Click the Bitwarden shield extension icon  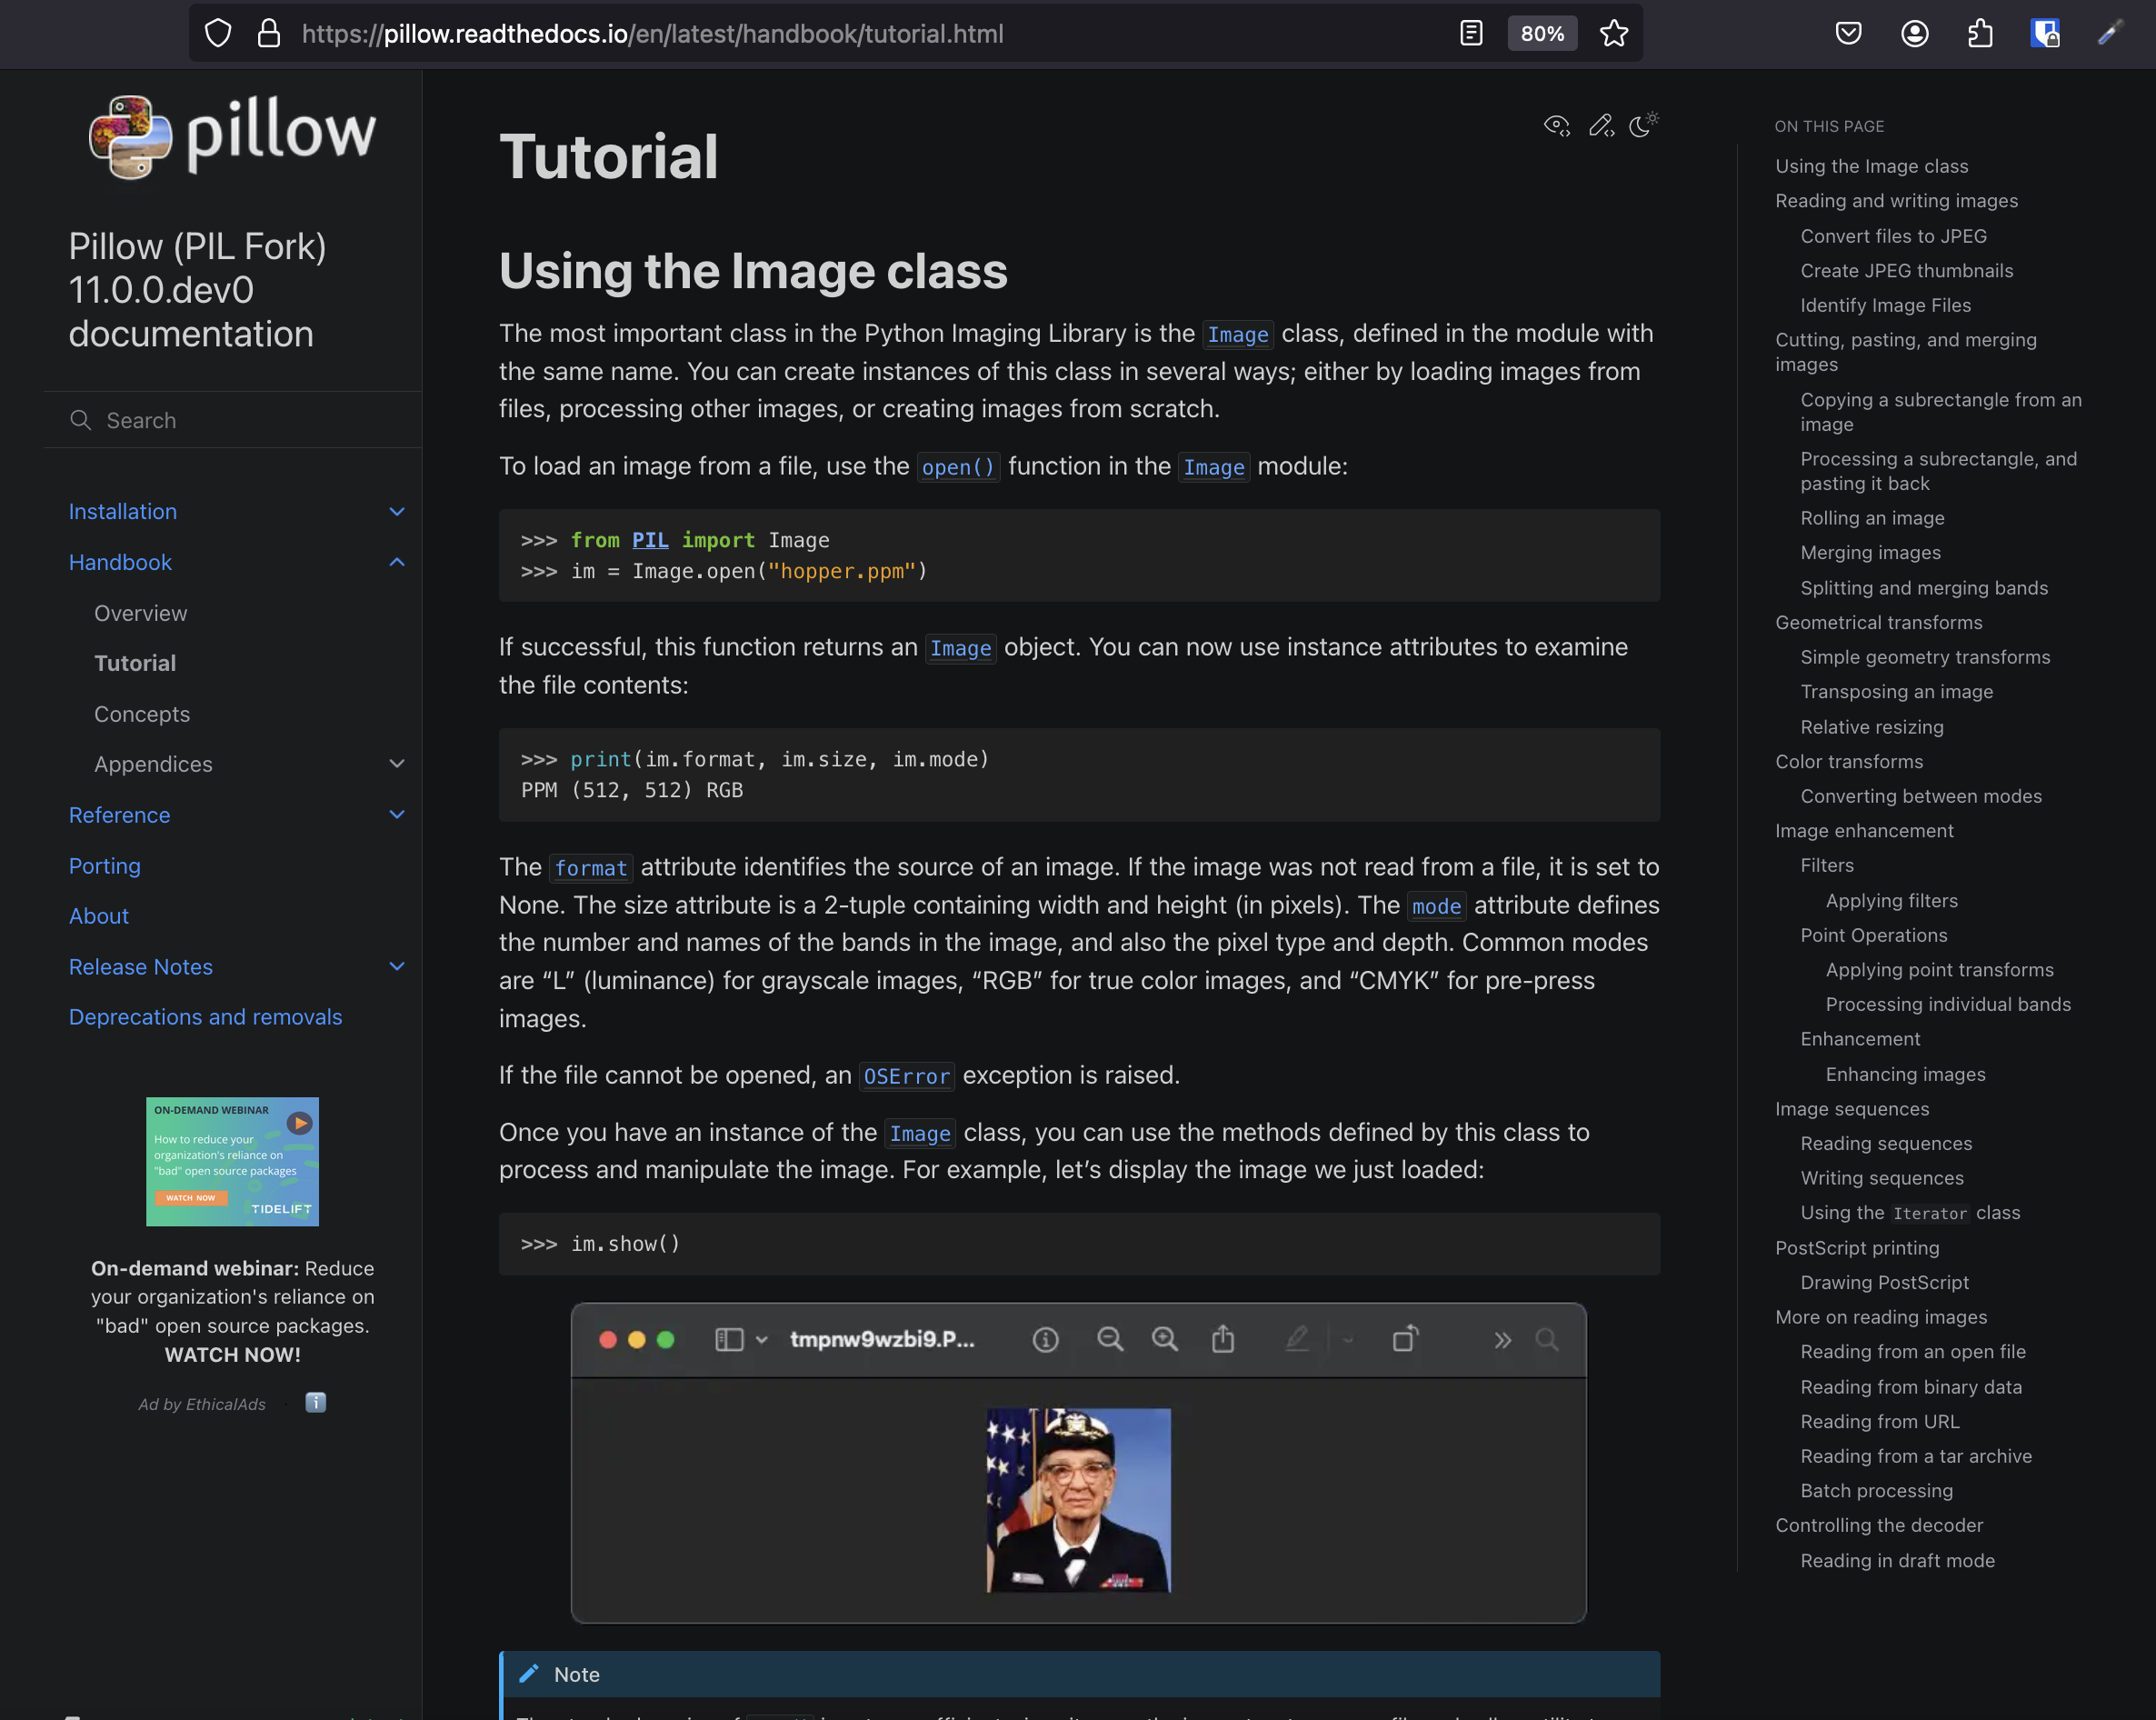[2045, 33]
